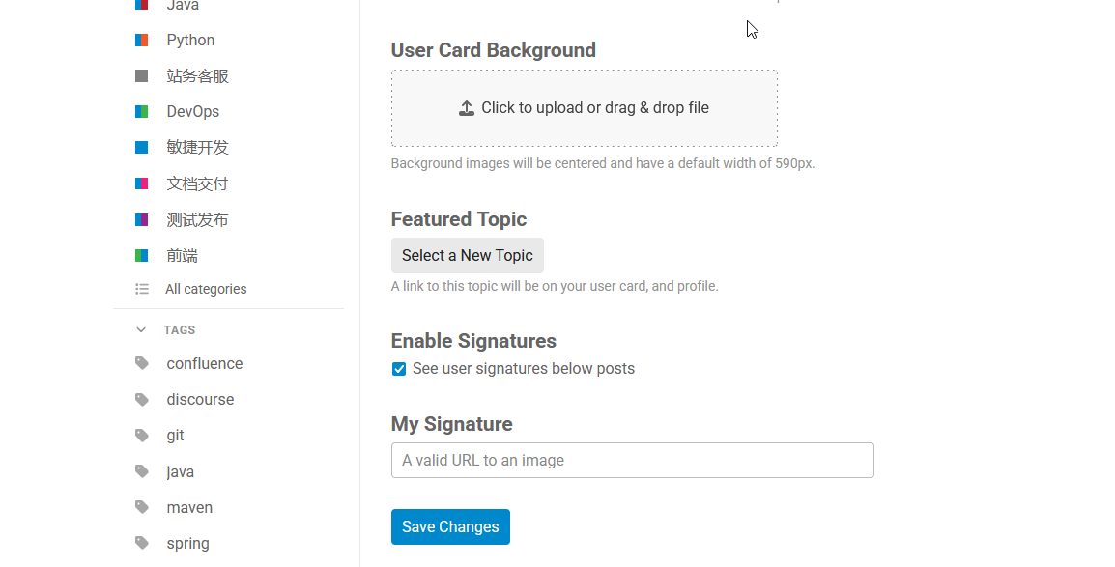The image size is (1115, 567).
Task: Click the Python category color badge
Action: [141, 40]
